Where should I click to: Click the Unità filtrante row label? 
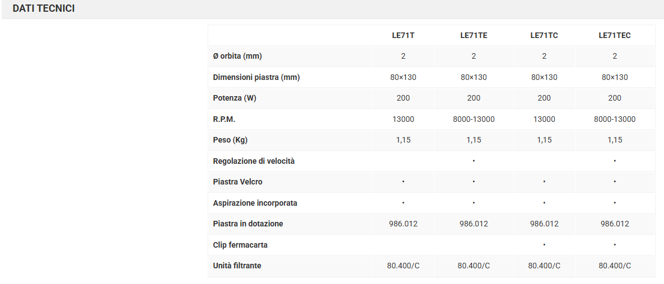pos(237,266)
